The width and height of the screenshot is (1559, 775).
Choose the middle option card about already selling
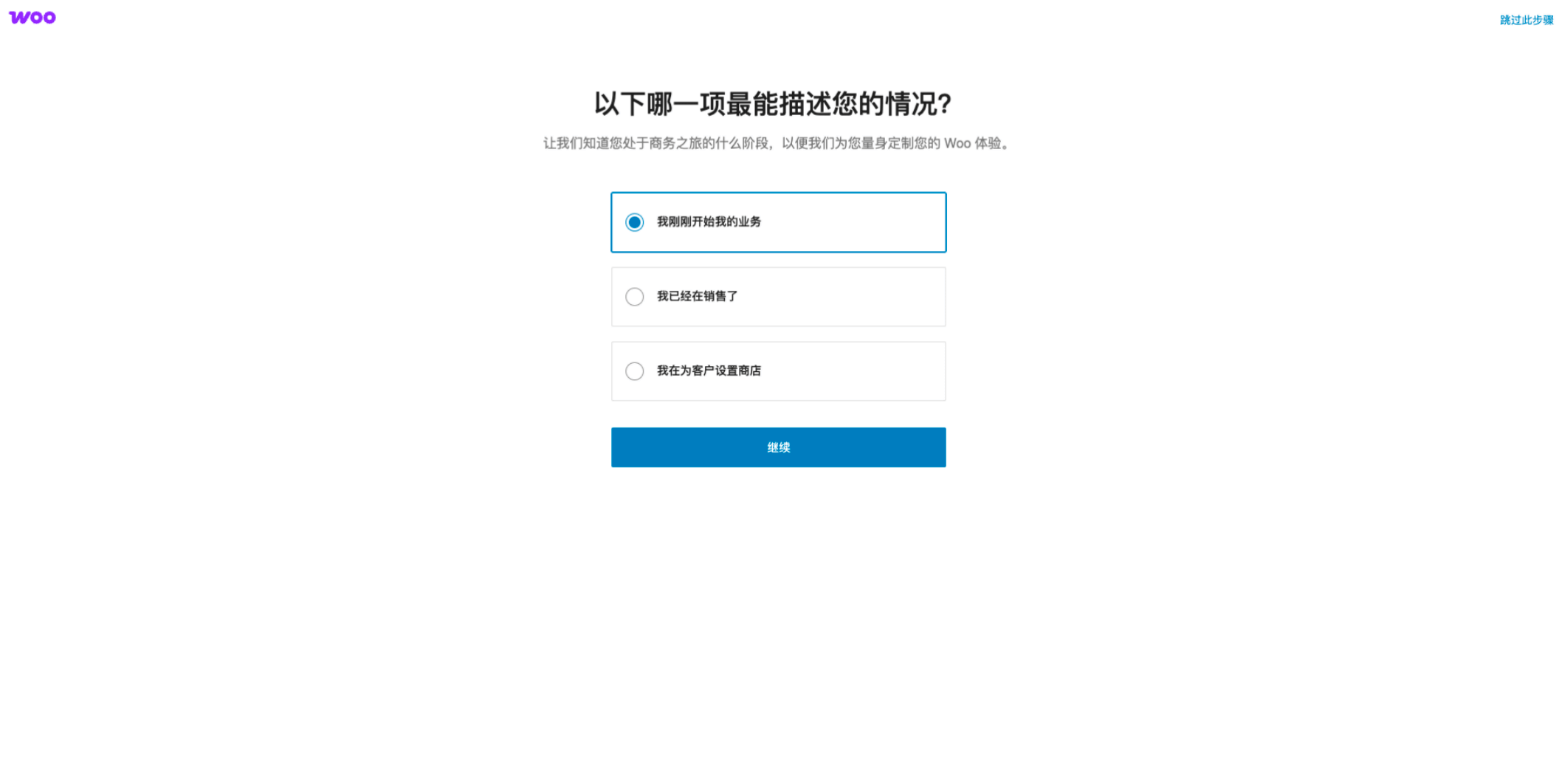point(778,297)
